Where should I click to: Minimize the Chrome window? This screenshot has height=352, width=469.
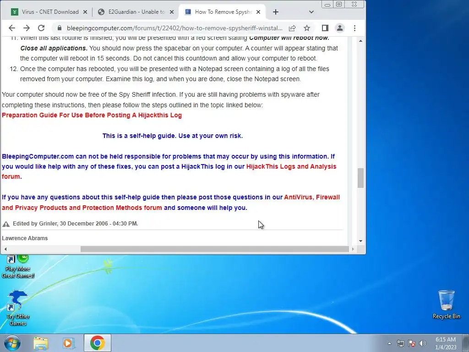click(x=327, y=5)
